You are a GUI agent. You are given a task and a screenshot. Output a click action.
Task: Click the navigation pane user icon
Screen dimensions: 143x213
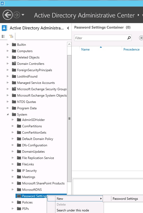4,28
